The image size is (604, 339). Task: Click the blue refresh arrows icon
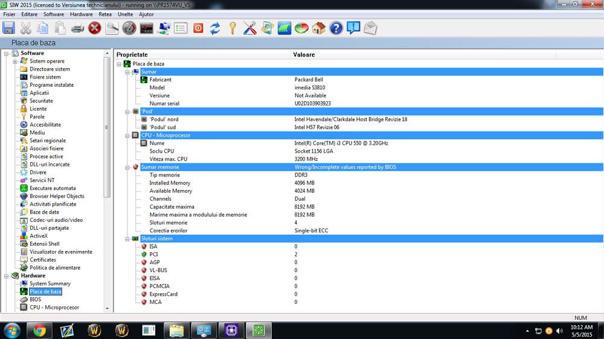[x=215, y=28]
